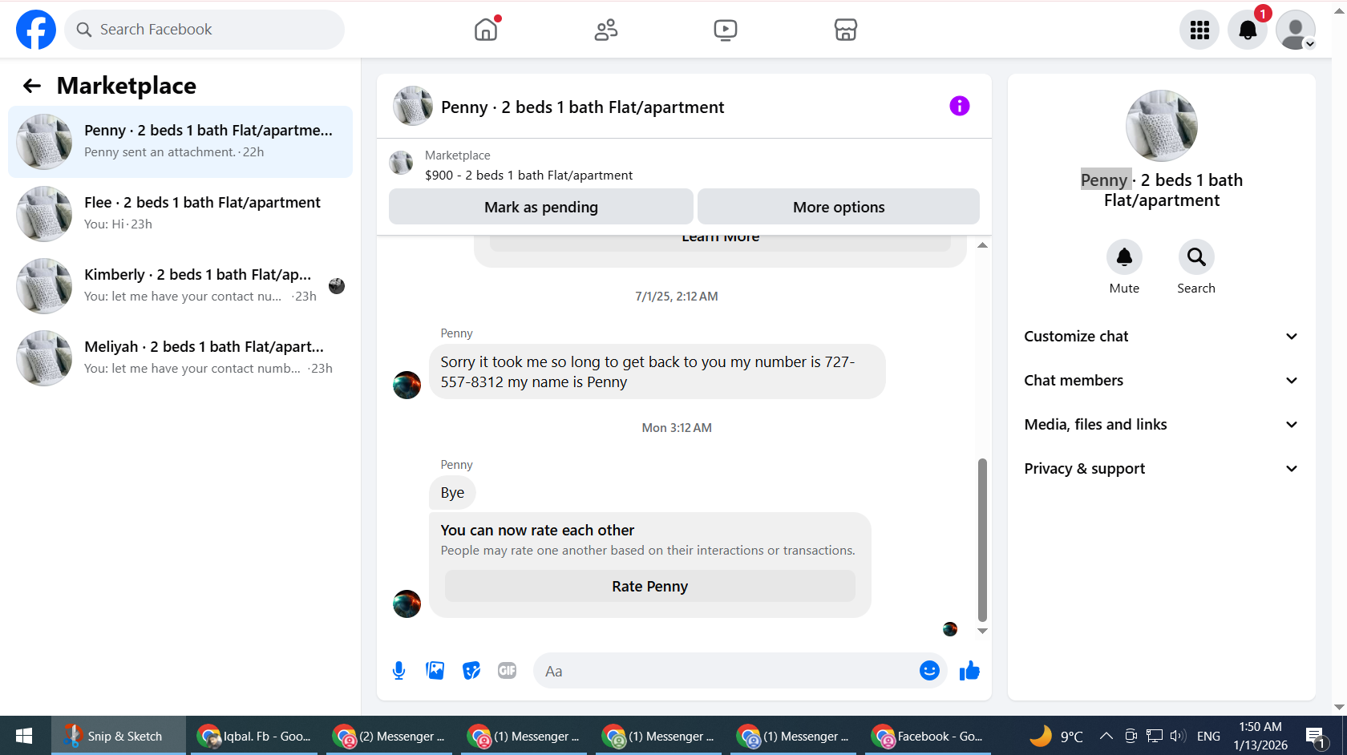Click the Bye message bubble
Image resolution: width=1347 pixels, height=755 pixels.
(x=452, y=493)
